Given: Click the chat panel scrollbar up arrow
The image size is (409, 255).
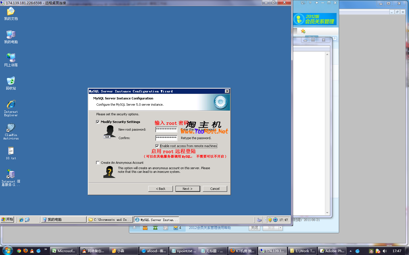Looking at the screenshot, I should tap(327, 54).
